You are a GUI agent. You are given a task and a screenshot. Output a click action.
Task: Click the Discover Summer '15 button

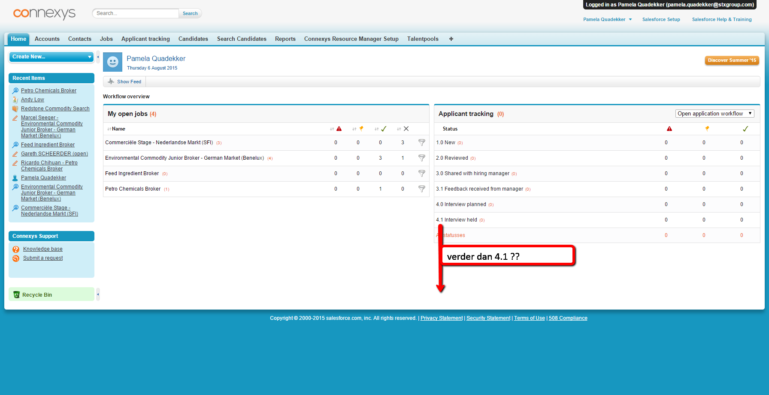[x=732, y=61]
